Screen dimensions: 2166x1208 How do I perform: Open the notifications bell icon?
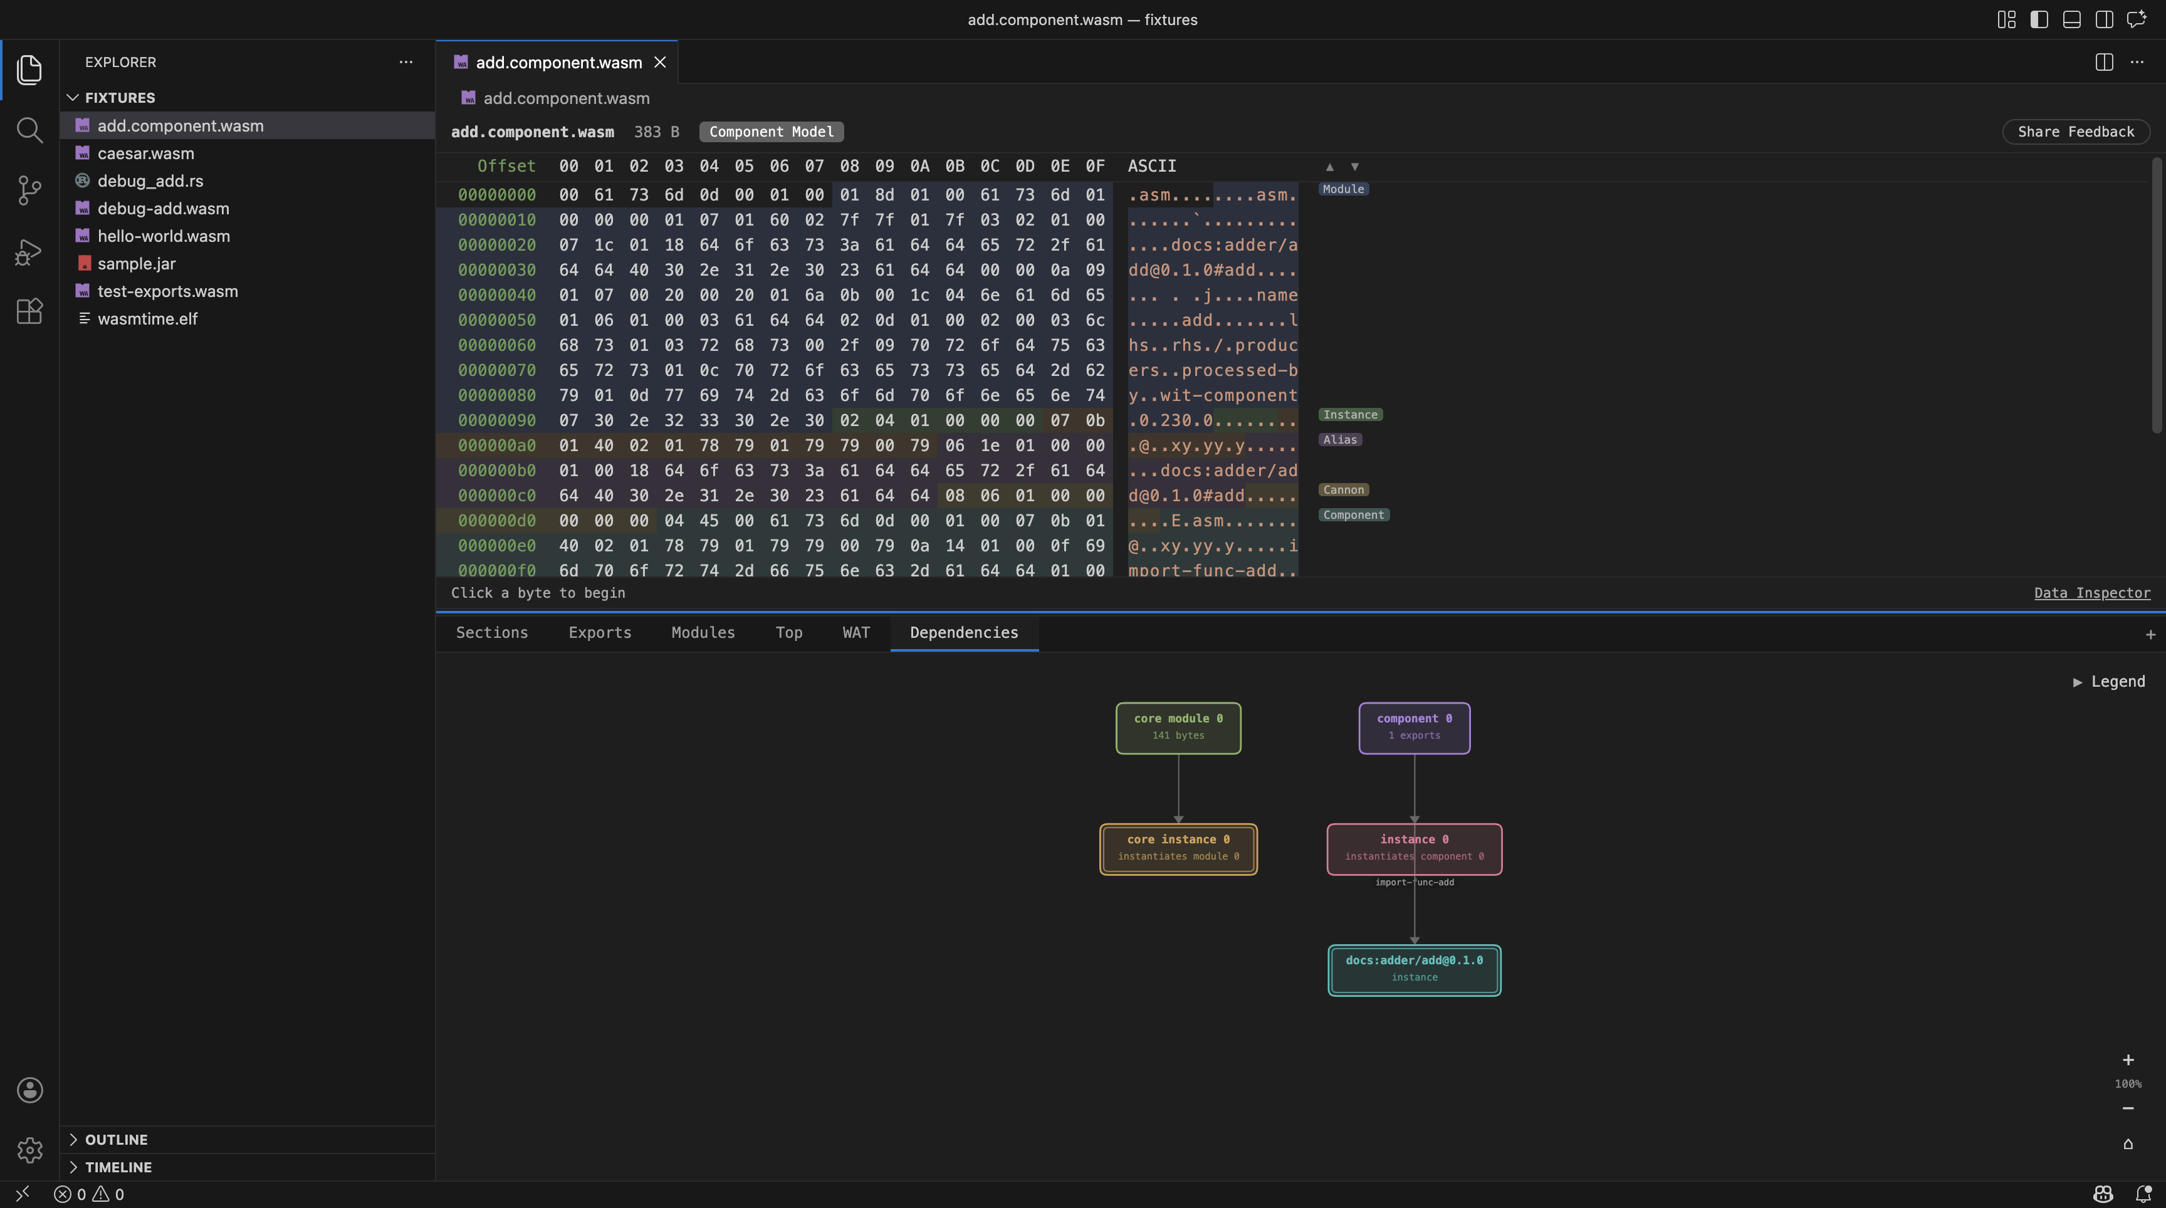tap(2143, 1194)
